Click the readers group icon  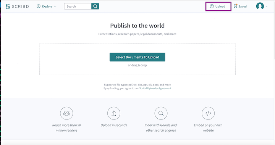click(66, 113)
